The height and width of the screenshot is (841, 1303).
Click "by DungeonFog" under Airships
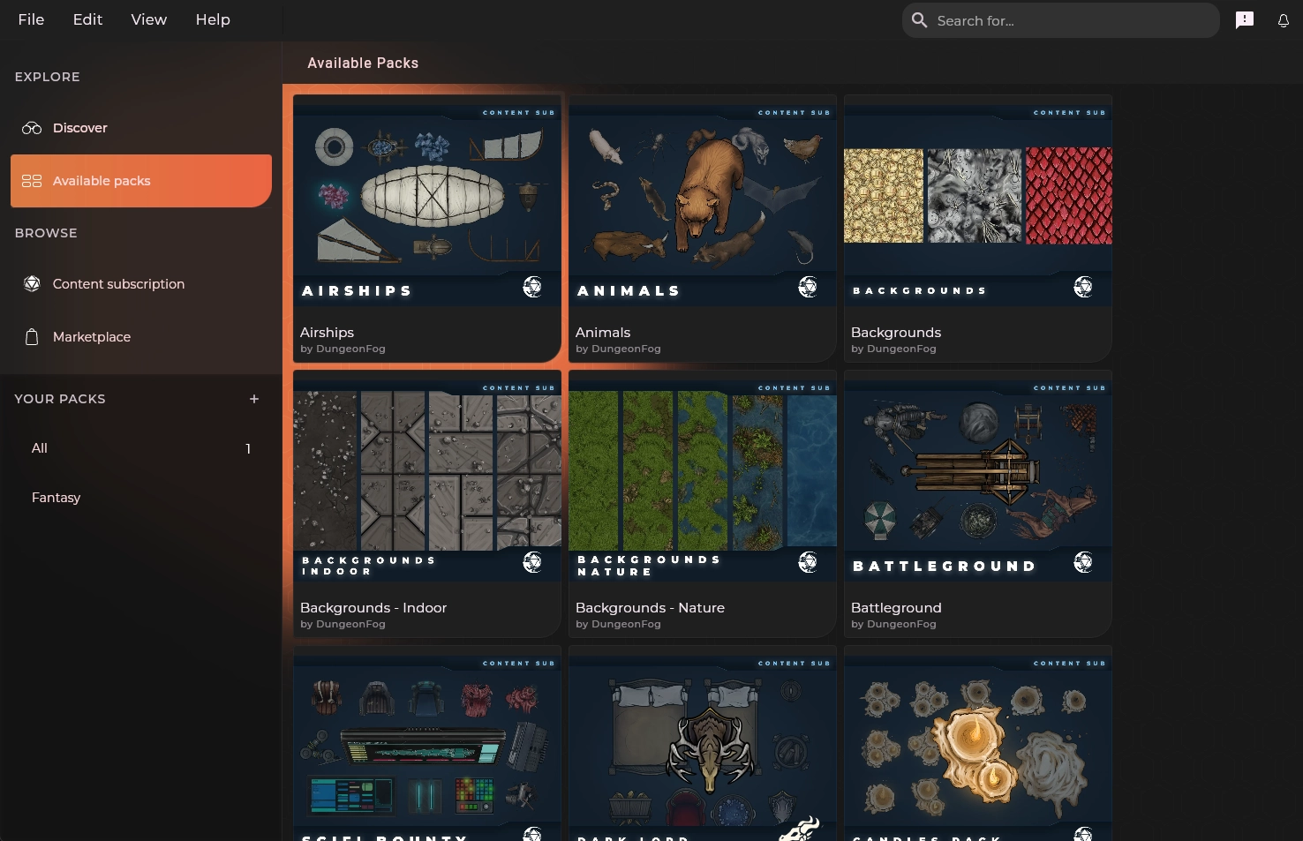[343, 349]
